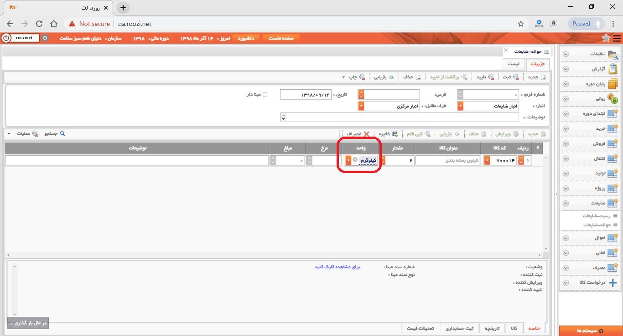This screenshot has width=623, height=336.
Task: Click the Paused profile button in Chrome
Action: 587,24
